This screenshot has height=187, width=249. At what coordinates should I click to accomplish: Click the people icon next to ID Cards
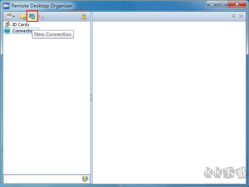click(7, 25)
